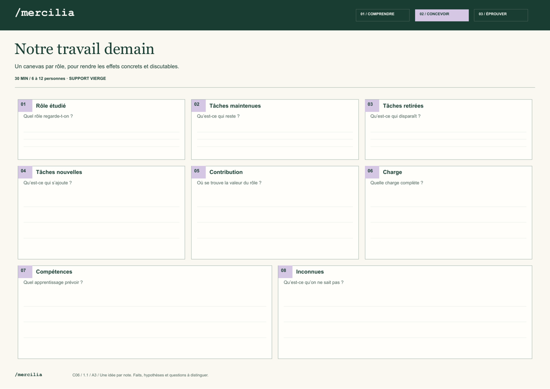Click the /mercilia logo in the footer
Screen dimensions: 550x389
[28, 374]
